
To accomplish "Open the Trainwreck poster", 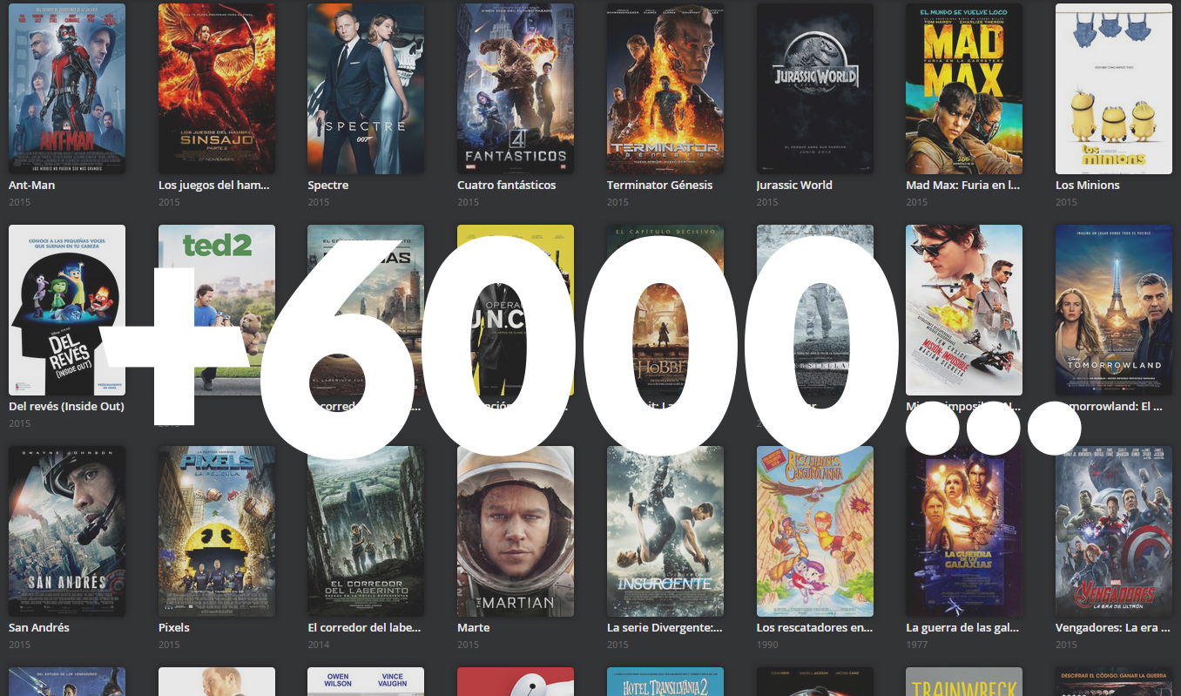I will [x=964, y=681].
